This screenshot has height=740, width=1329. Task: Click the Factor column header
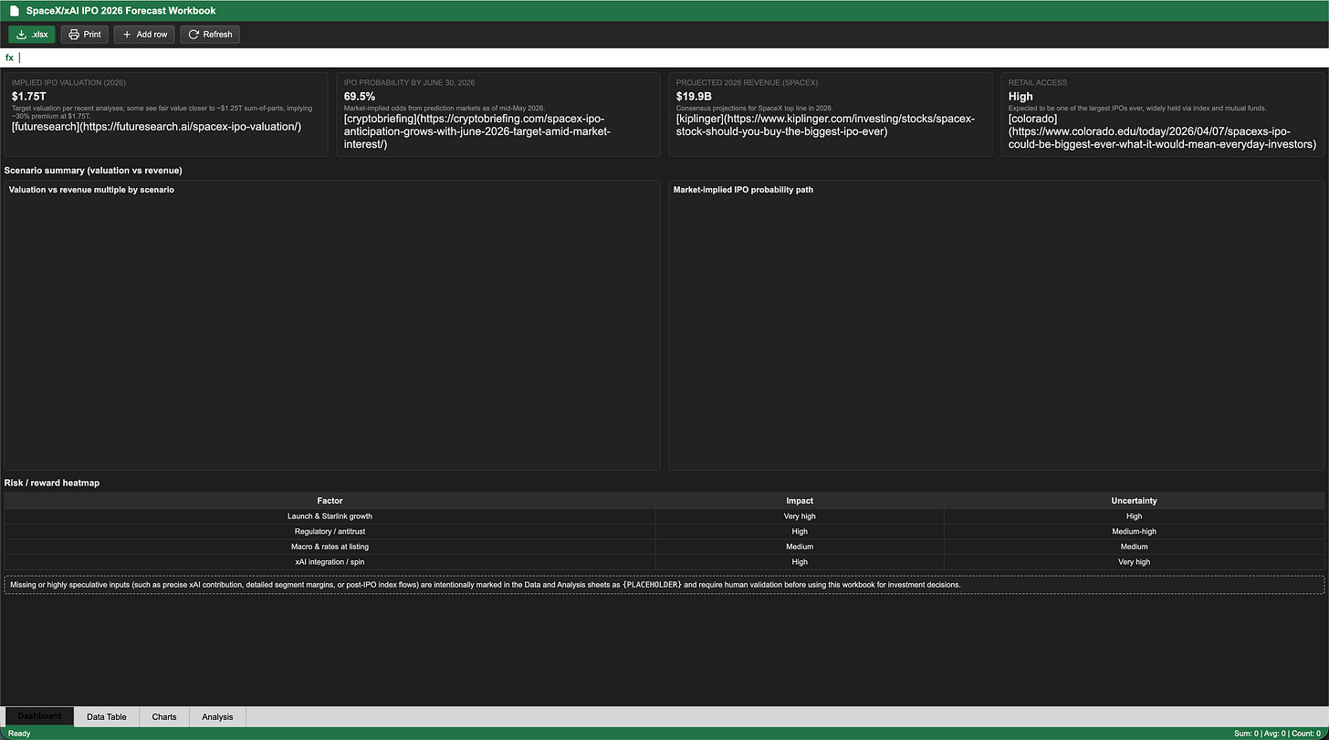coord(330,501)
